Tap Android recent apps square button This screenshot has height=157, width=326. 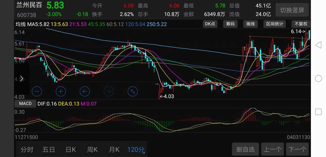click(318, 112)
